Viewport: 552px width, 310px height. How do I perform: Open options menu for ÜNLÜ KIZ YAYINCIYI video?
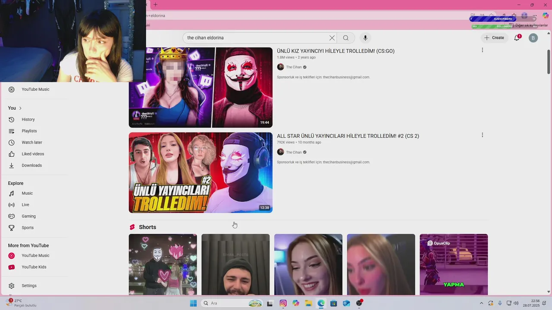coord(482,50)
